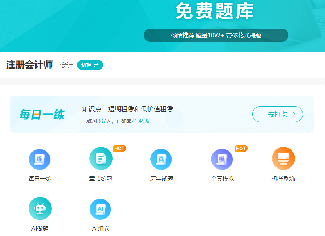Click the 倾情推荐 题量10W+ promo banner

click(216, 35)
